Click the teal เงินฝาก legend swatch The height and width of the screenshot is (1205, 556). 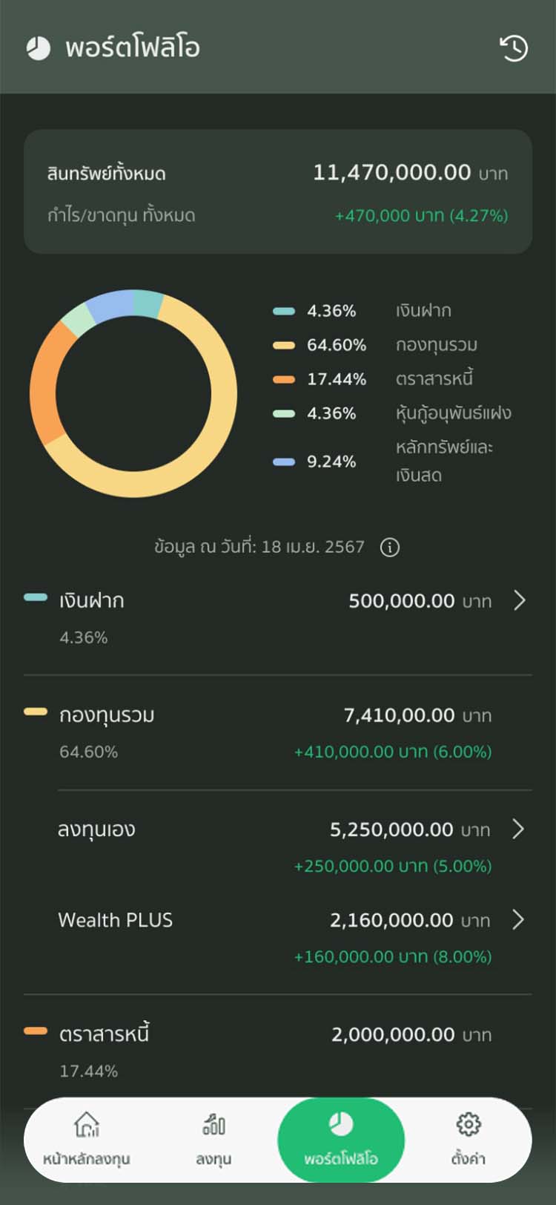click(284, 311)
